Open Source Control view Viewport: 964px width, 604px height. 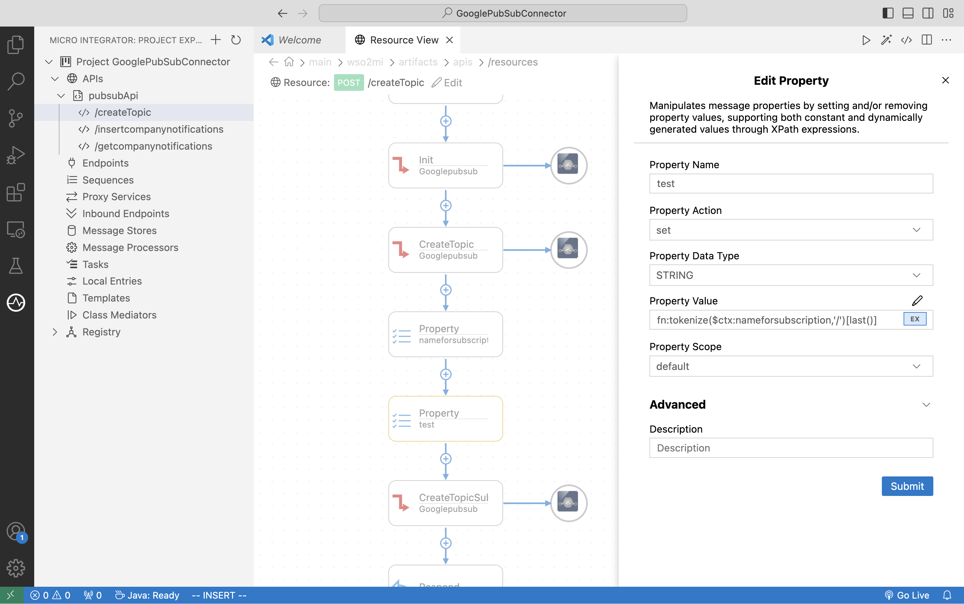pyautogui.click(x=16, y=118)
